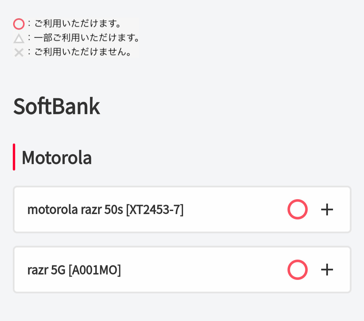
Task: Click red circle status for razr 5G
Action: [297, 270]
